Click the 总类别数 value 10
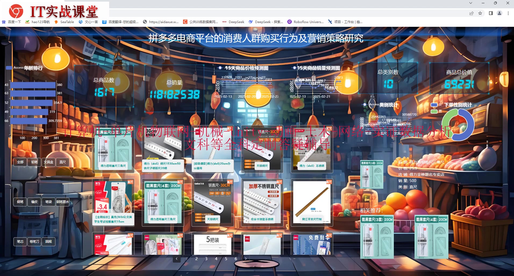The width and height of the screenshot is (514, 276). click(388, 84)
